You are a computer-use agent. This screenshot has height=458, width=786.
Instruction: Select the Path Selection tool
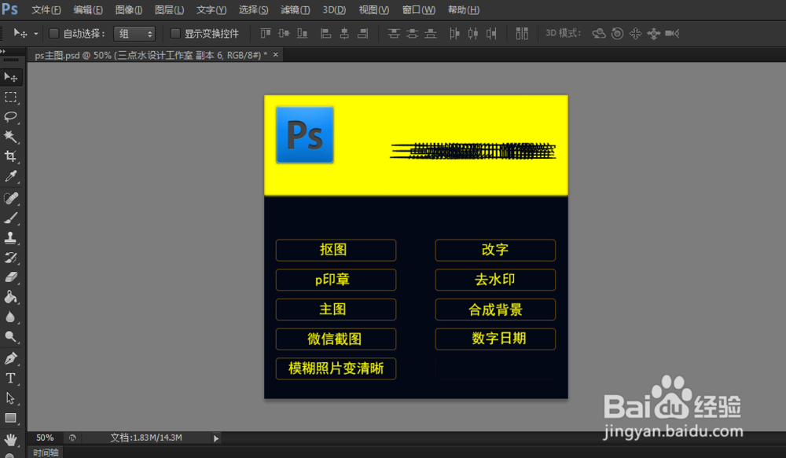pyautogui.click(x=10, y=398)
